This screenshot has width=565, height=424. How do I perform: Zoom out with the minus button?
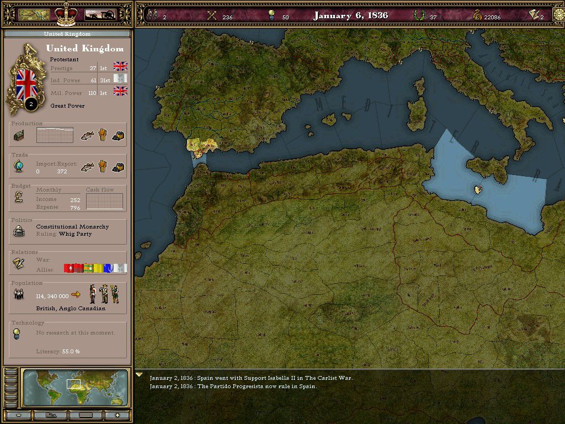click(18, 415)
